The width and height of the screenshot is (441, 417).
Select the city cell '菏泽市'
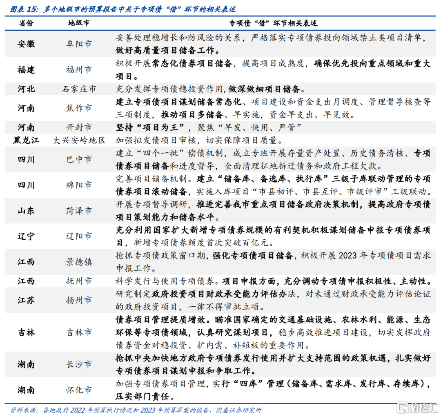(x=79, y=211)
